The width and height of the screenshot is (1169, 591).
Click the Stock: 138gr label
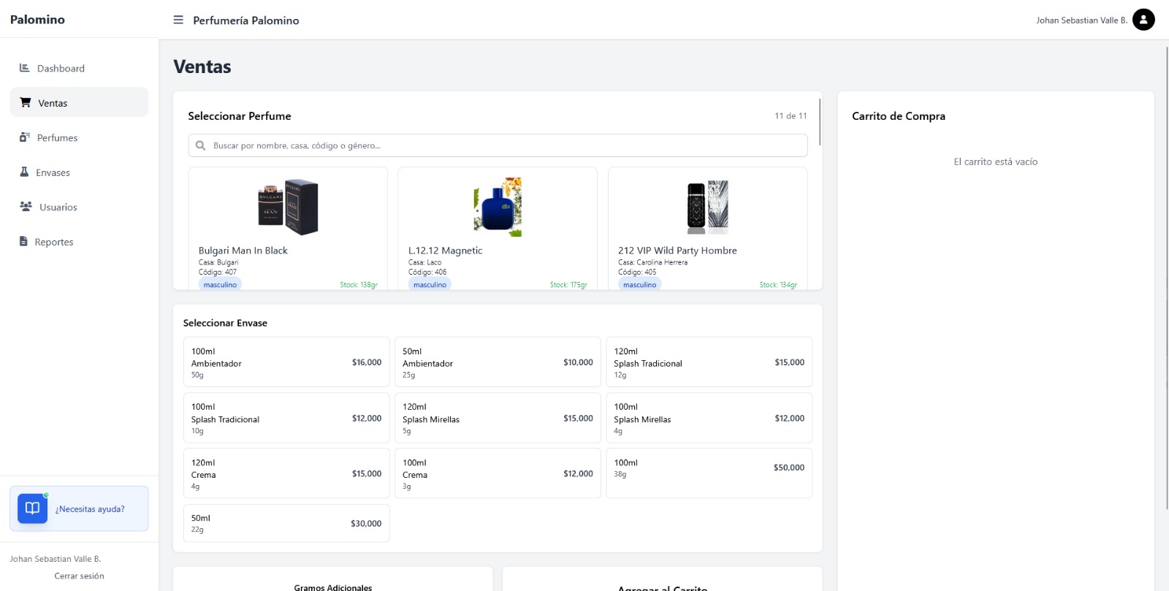coord(359,285)
